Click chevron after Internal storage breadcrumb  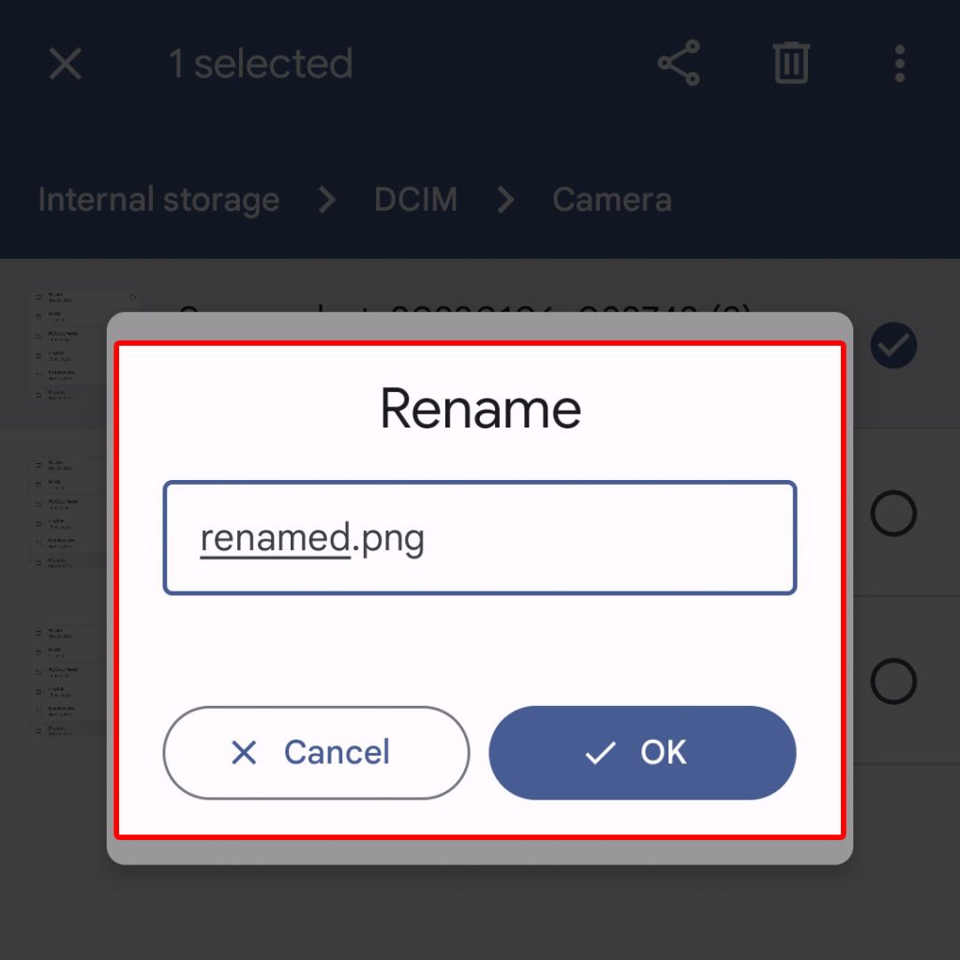(326, 200)
